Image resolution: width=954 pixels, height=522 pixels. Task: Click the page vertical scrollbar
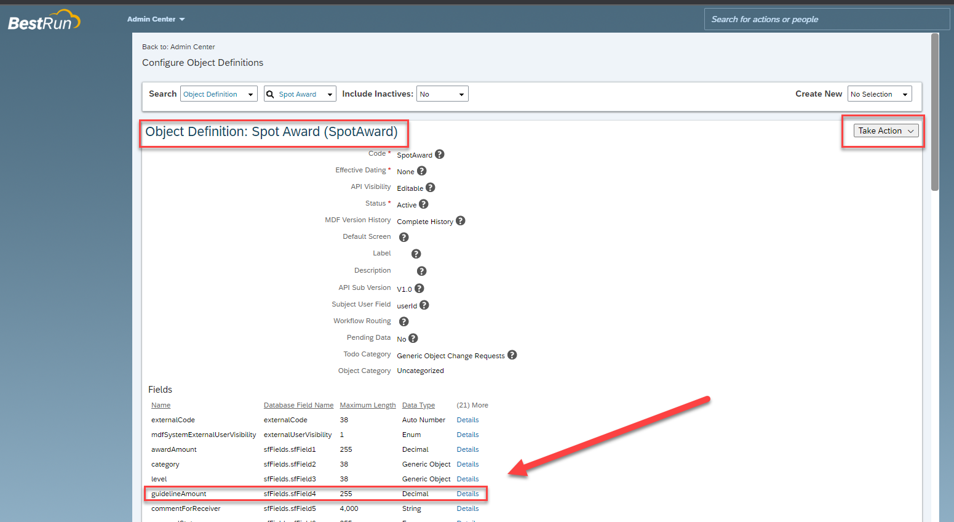(935, 112)
